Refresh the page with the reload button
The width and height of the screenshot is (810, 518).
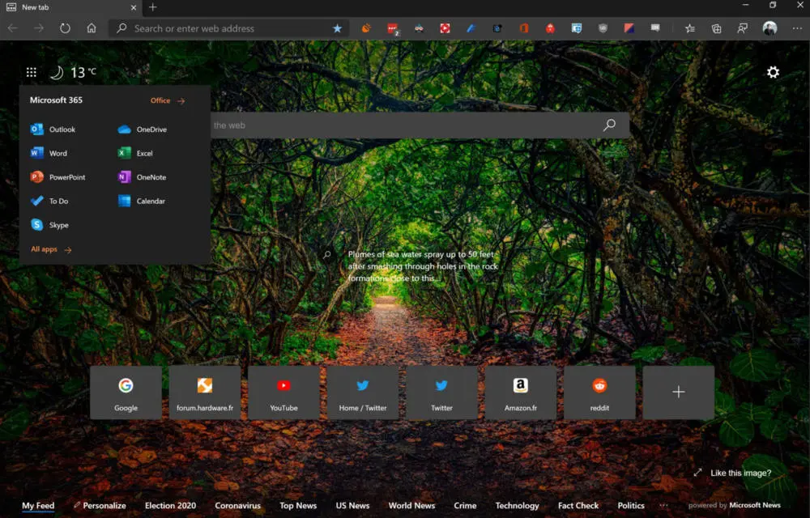click(65, 28)
